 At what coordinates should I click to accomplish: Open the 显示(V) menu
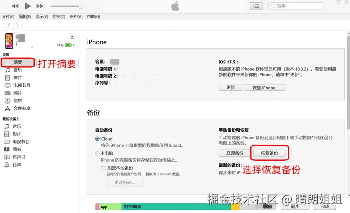42,16
